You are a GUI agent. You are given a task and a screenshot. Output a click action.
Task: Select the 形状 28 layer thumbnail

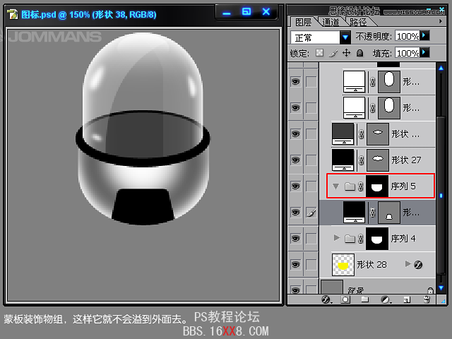(343, 265)
